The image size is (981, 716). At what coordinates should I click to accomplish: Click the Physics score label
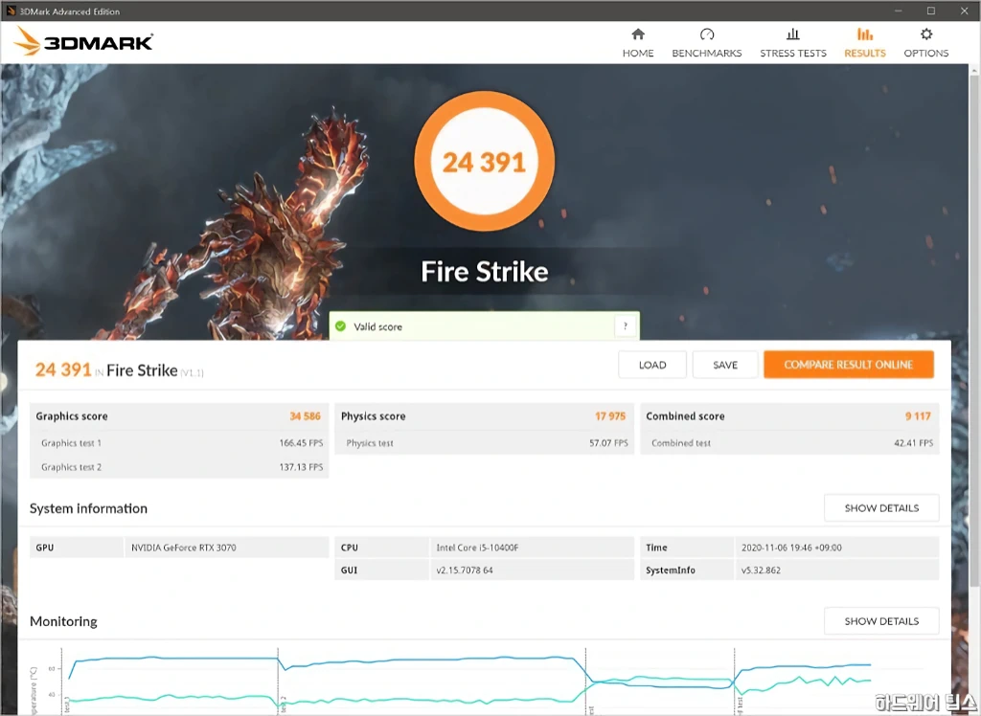pyautogui.click(x=373, y=415)
